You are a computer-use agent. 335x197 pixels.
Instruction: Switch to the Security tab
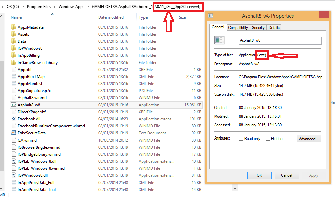(258, 27)
